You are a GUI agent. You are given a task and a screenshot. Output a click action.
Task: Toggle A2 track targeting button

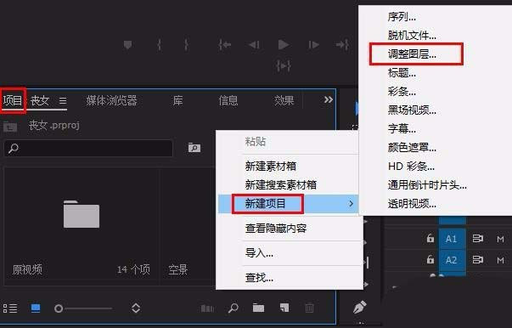click(452, 260)
